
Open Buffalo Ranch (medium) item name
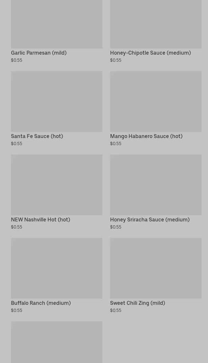pyautogui.click(x=41, y=303)
